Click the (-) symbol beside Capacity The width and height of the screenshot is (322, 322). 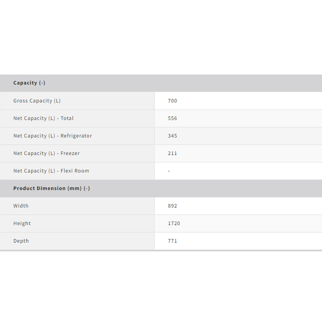(x=42, y=83)
